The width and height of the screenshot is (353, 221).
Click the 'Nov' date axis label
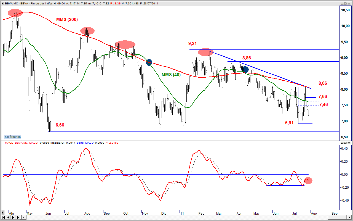coord(145,213)
